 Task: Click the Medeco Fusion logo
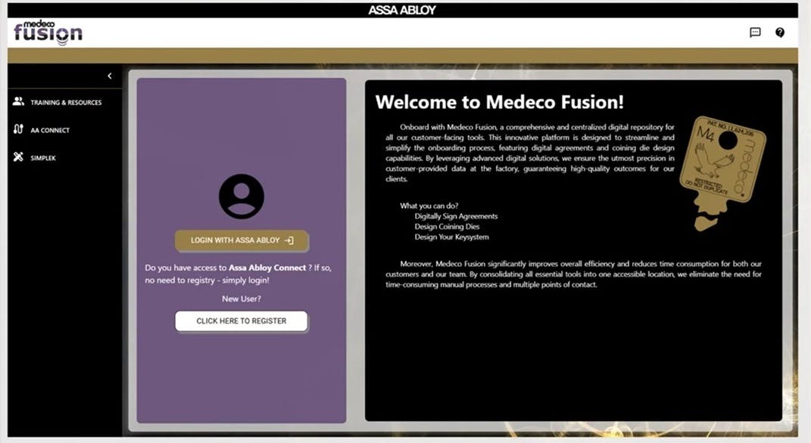[45, 33]
